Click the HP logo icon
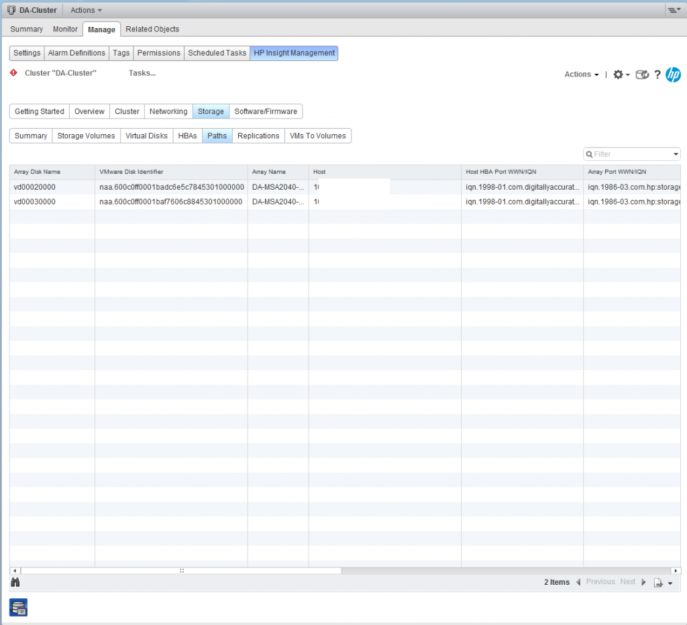The height and width of the screenshot is (625, 687). pos(674,75)
